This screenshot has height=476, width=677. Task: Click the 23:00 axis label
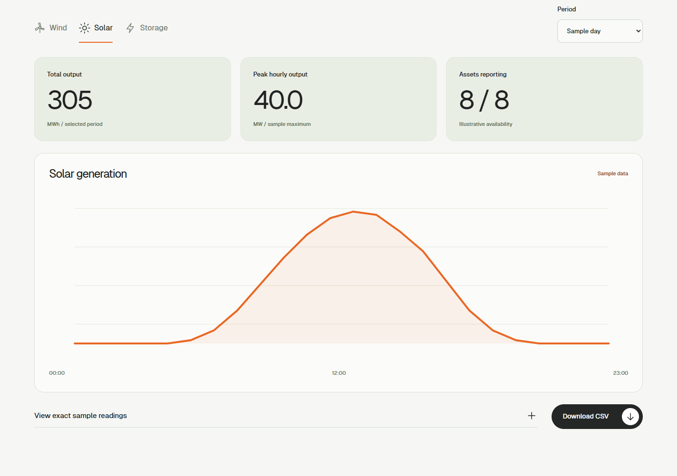click(x=620, y=373)
